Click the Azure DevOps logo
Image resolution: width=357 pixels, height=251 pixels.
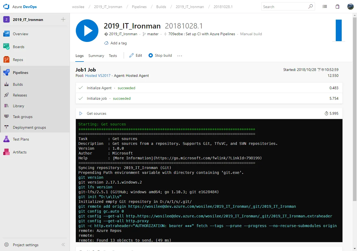[6, 6]
